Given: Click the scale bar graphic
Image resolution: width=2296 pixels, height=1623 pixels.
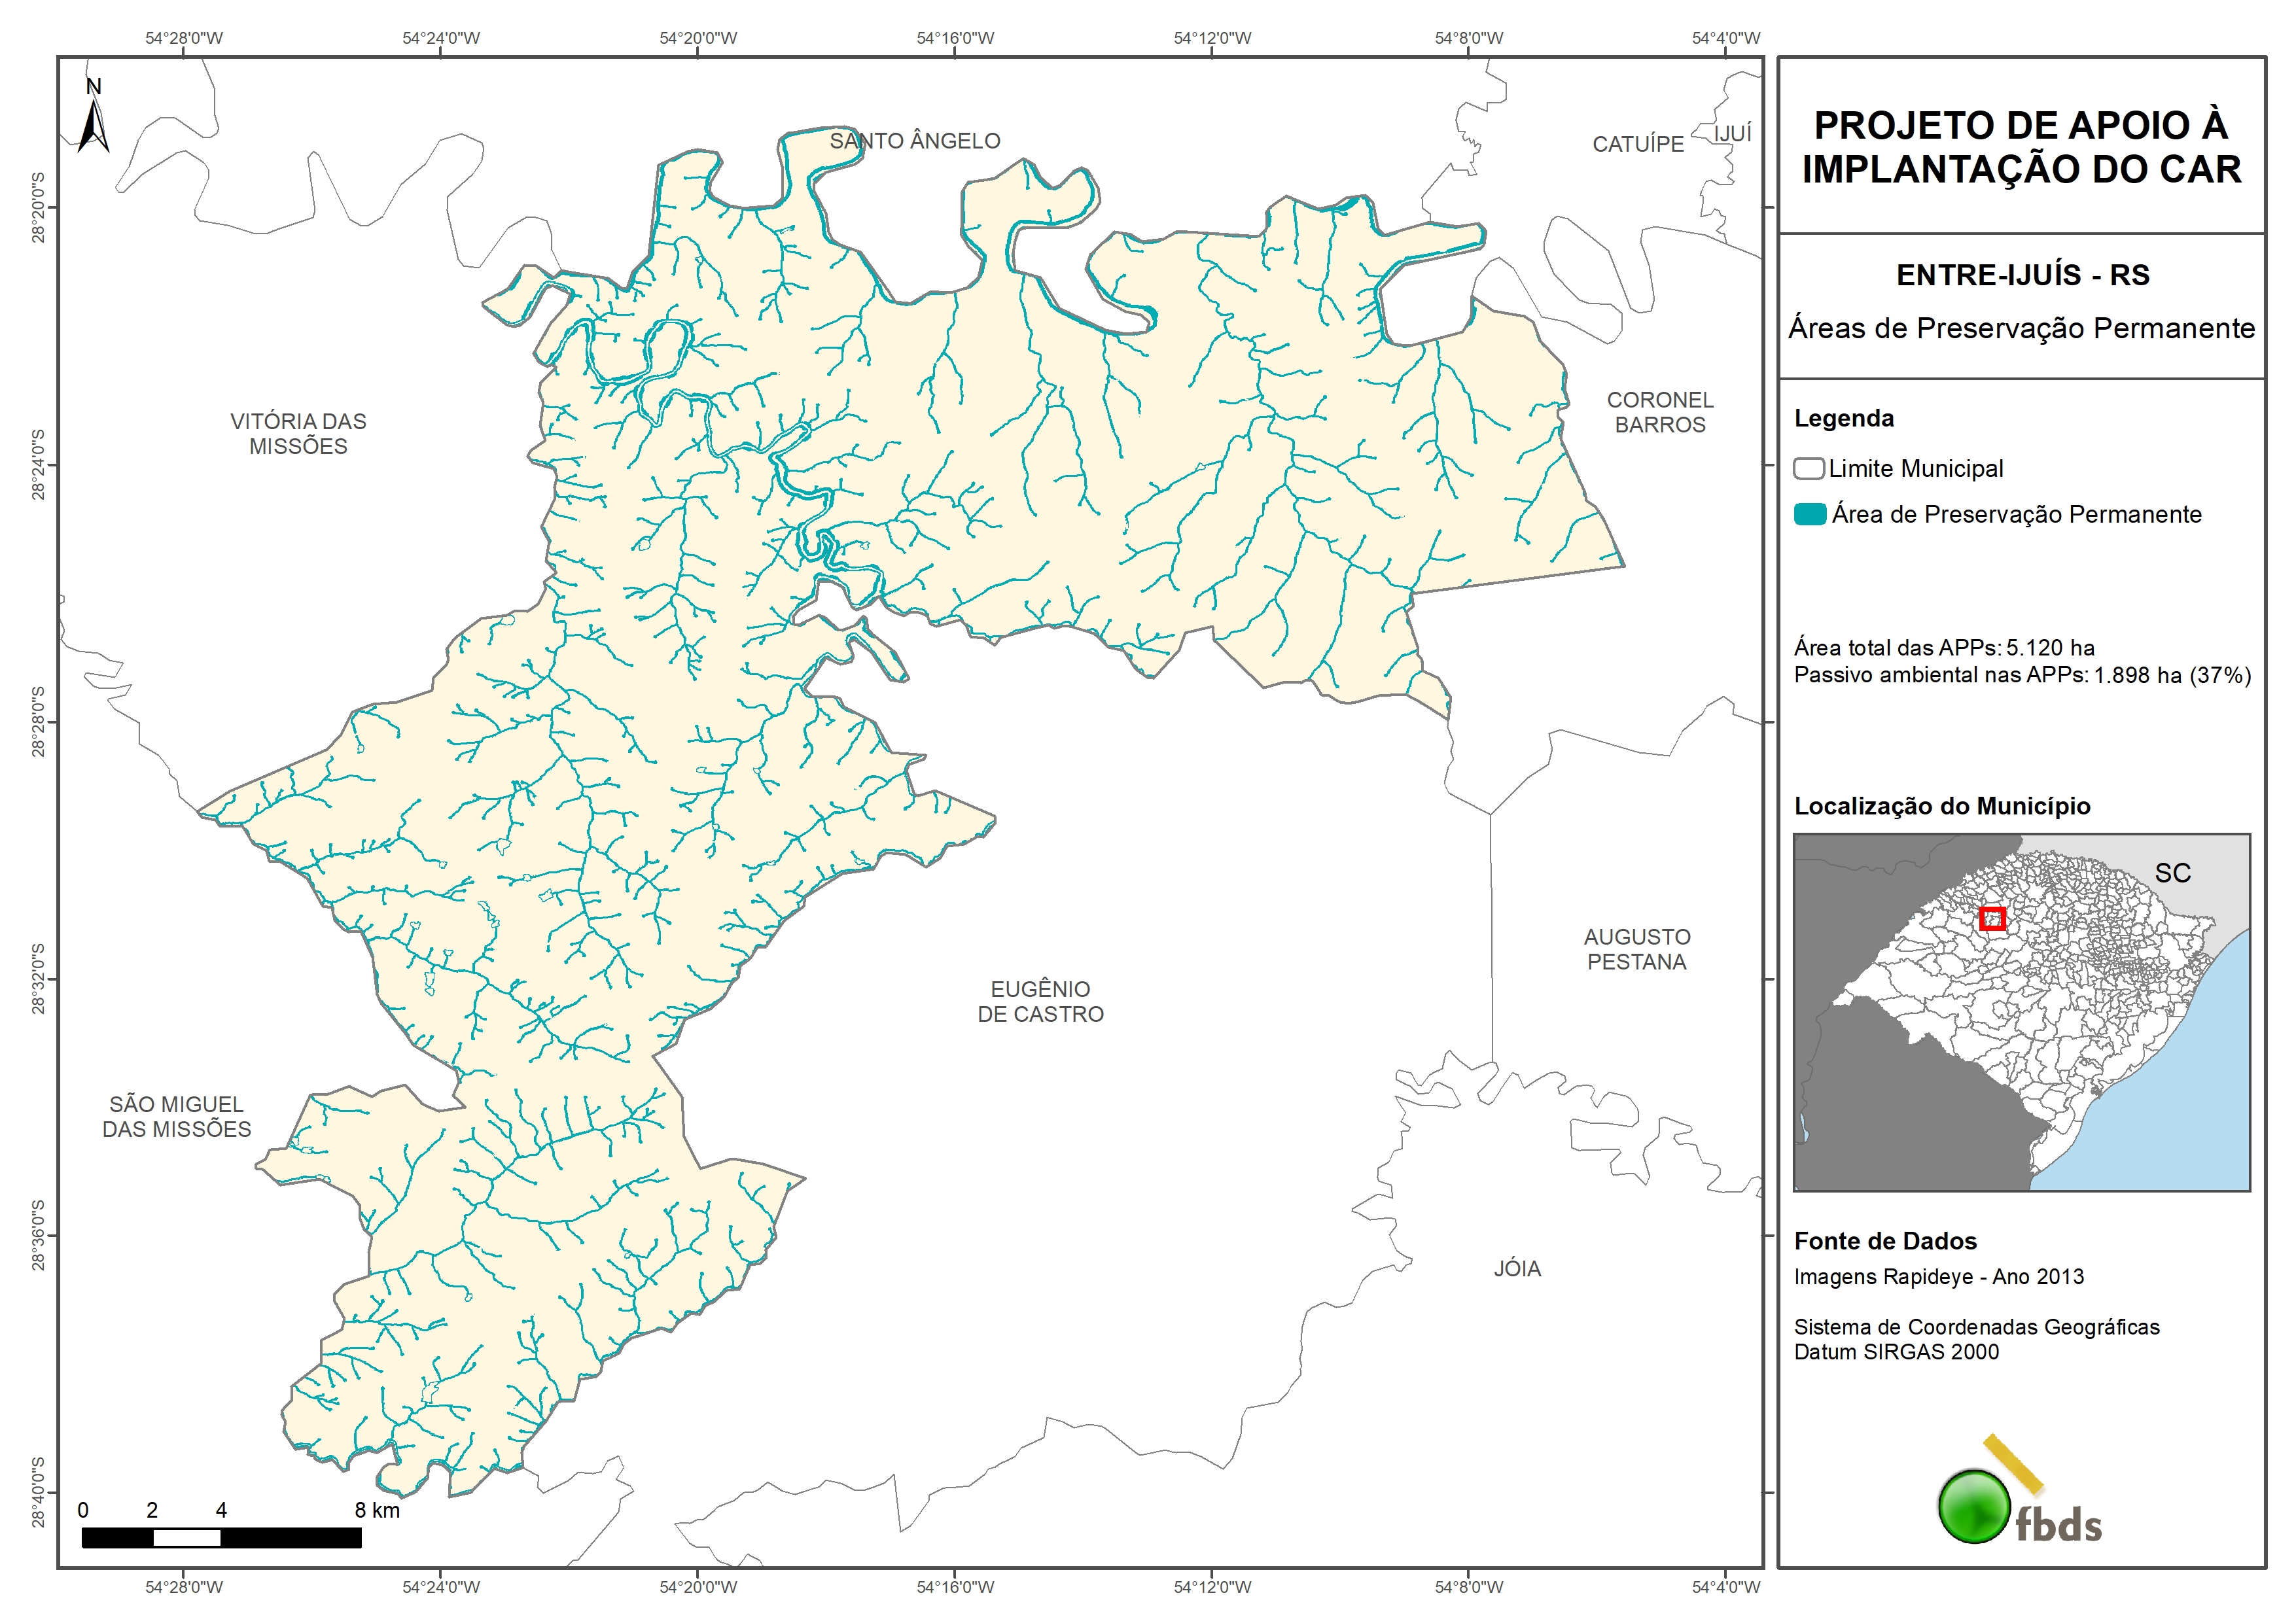Looking at the screenshot, I should point(221,1537).
